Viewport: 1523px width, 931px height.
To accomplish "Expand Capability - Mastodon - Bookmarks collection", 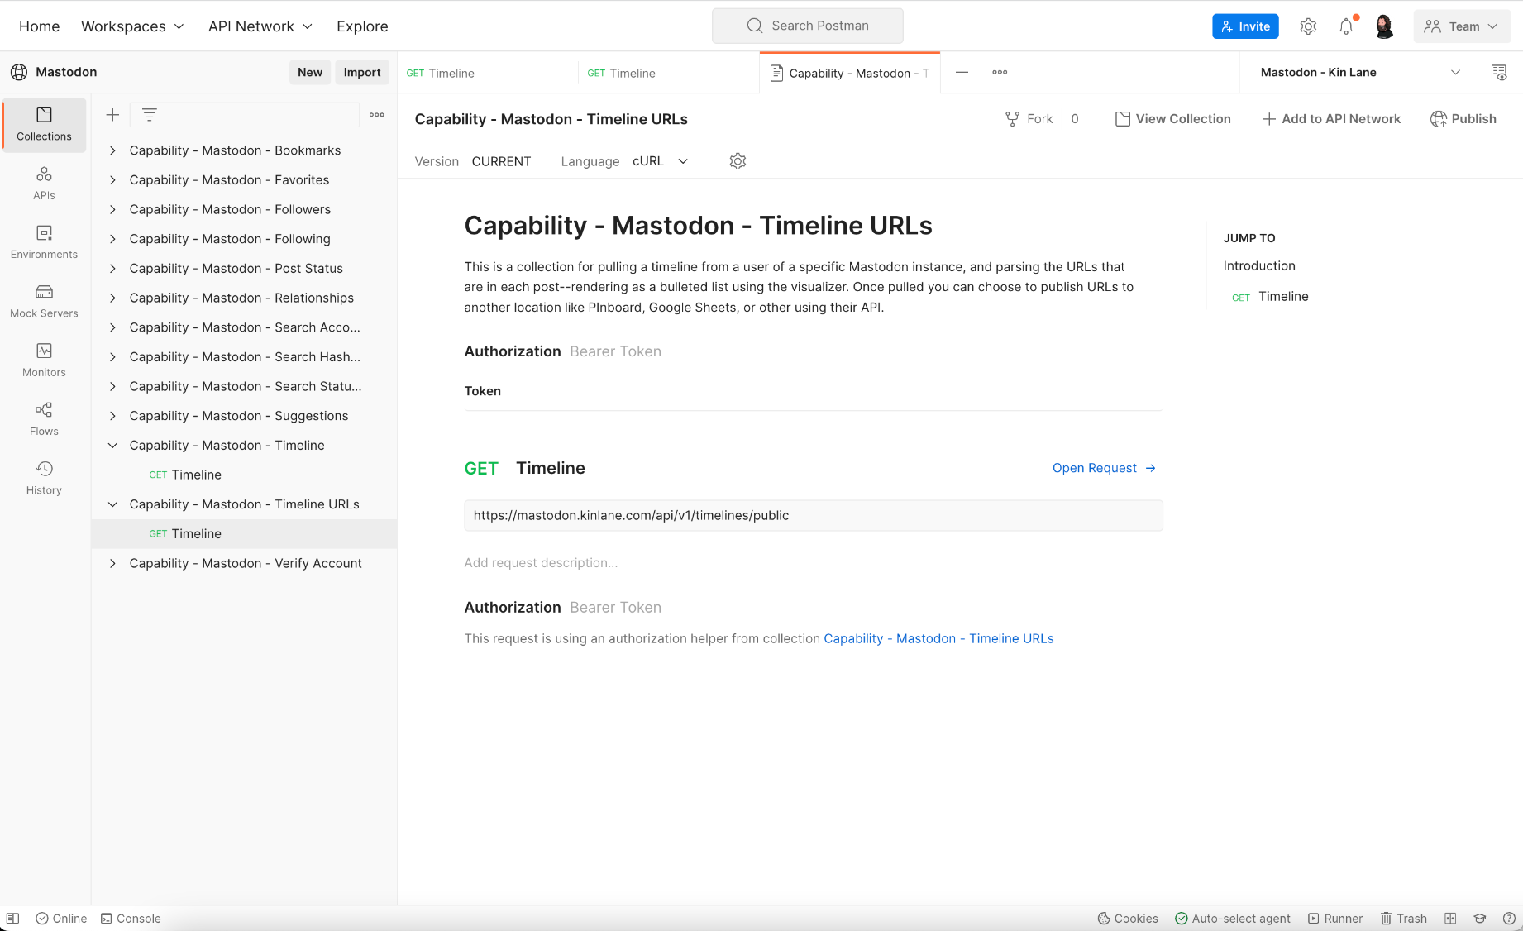I will click(112, 150).
